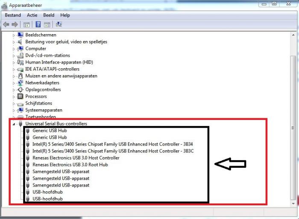Click the Forward arrow toolbar icon
The height and width of the screenshot is (219, 299).
(x=15, y=24)
